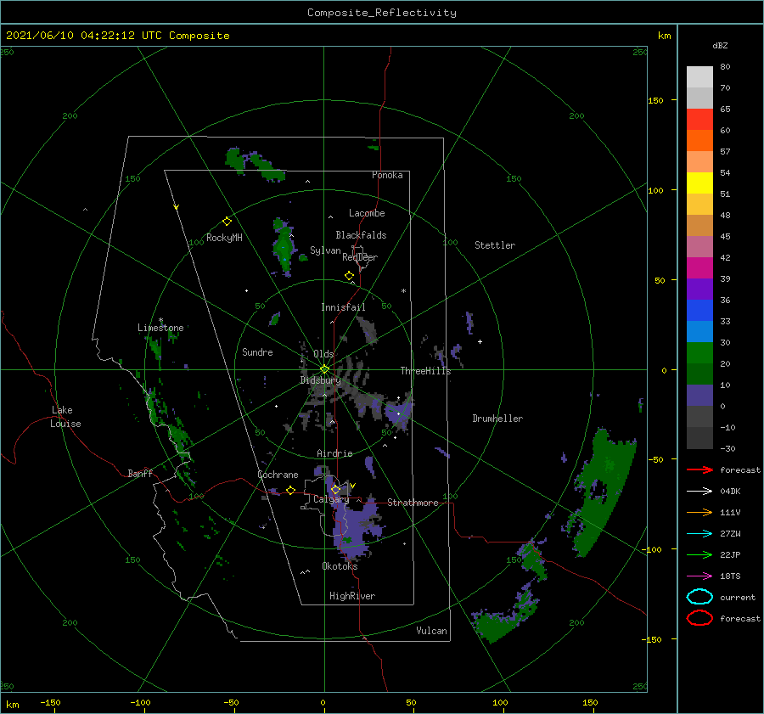The height and width of the screenshot is (714, 764).
Task: Click the yellow diamond marker near RockyMH
Action: coord(227,222)
